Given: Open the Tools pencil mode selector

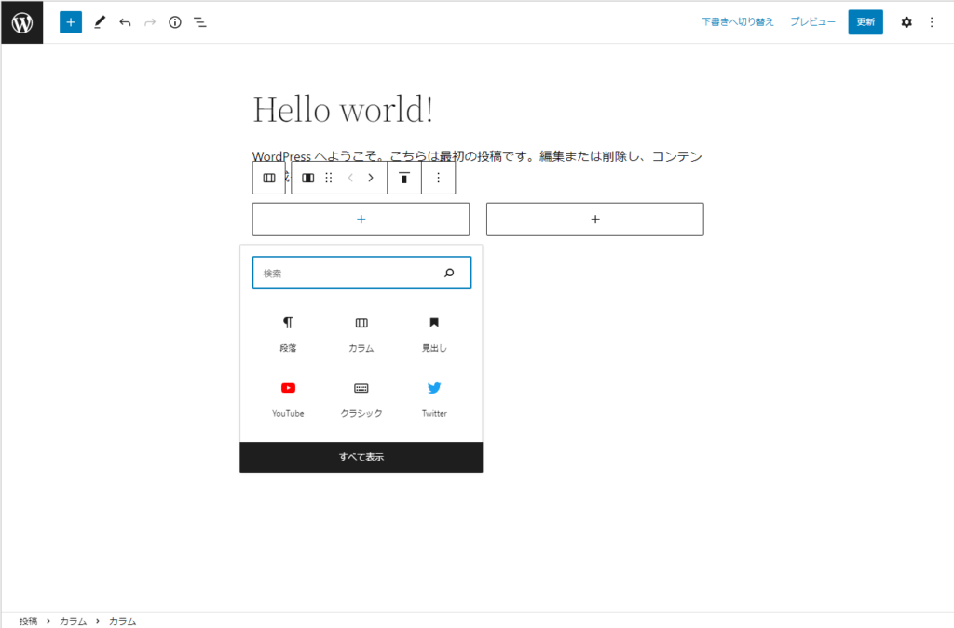Looking at the screenshot, I should click(x=100, y=22).
